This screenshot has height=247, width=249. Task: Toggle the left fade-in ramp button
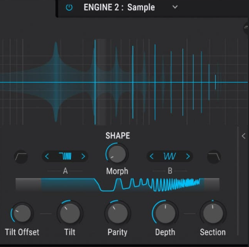tap(21, 157)
